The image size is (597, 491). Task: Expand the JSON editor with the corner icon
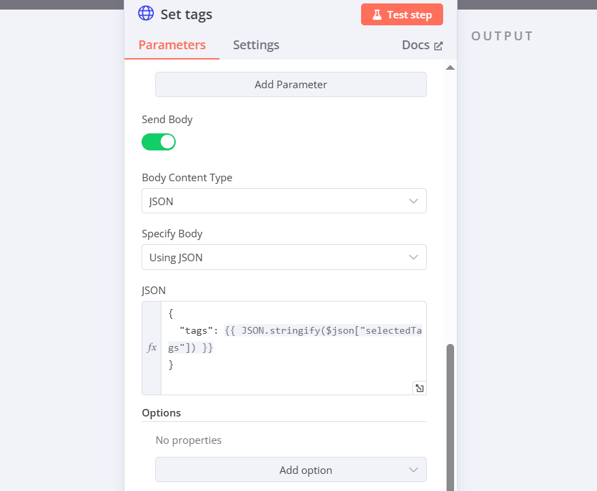point(420,388)
